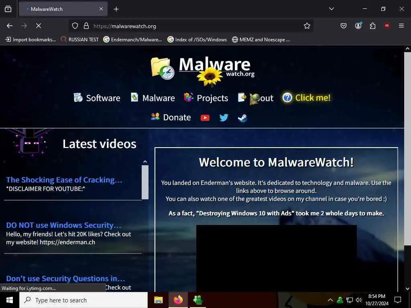Open a new tab with the plus button

click(x=116, y=9)
